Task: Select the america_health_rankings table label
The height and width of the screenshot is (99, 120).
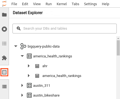Action: tap(62, 76)
